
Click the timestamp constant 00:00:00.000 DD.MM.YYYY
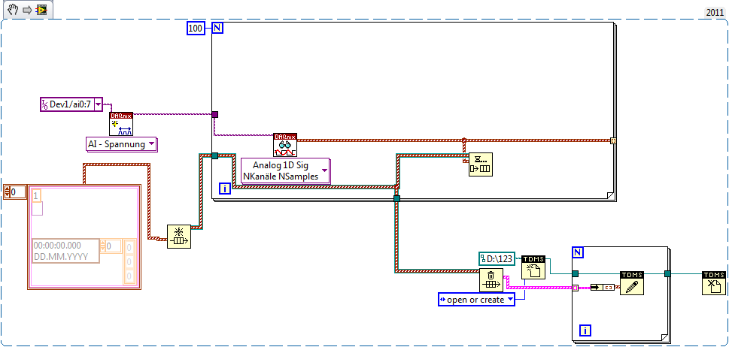click(65, 251)
